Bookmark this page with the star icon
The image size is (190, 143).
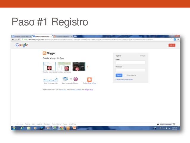click(x=171, y=39)
